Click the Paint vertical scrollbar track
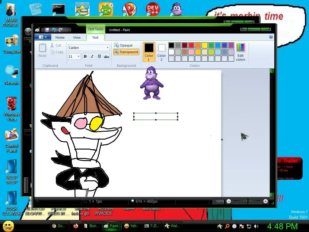Viewport: 309px width, 232px height. 272,133
